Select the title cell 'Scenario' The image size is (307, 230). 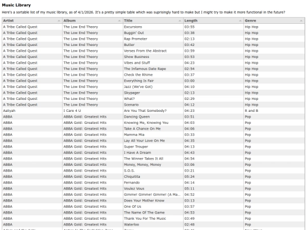(x=153, y=104)
